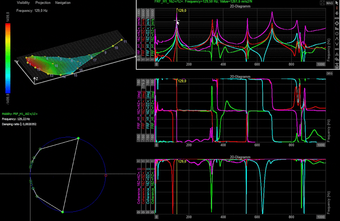Enable the RMS cursor tool
The height and width of the screenshot is (221, 340).
coord(337,49)
